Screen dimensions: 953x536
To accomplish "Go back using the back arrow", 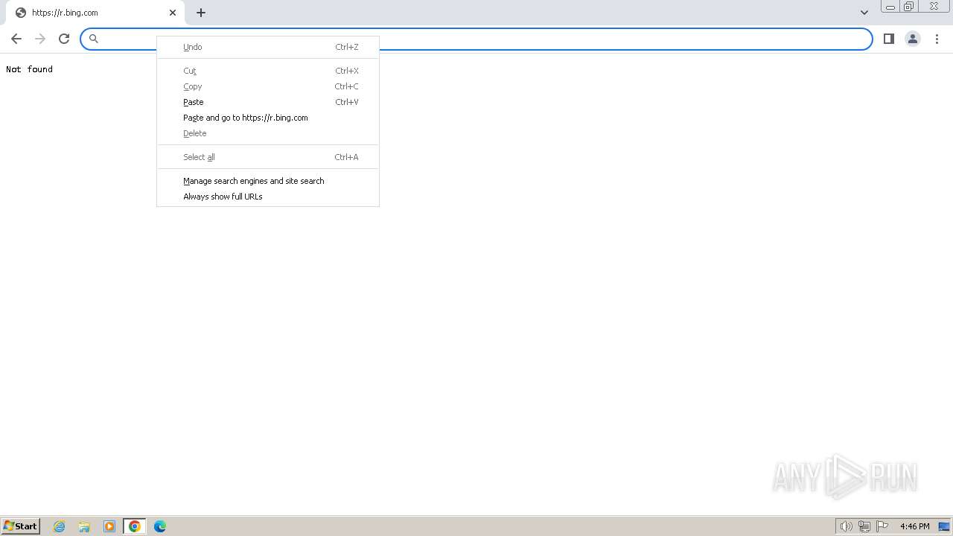I will point(16,39).
